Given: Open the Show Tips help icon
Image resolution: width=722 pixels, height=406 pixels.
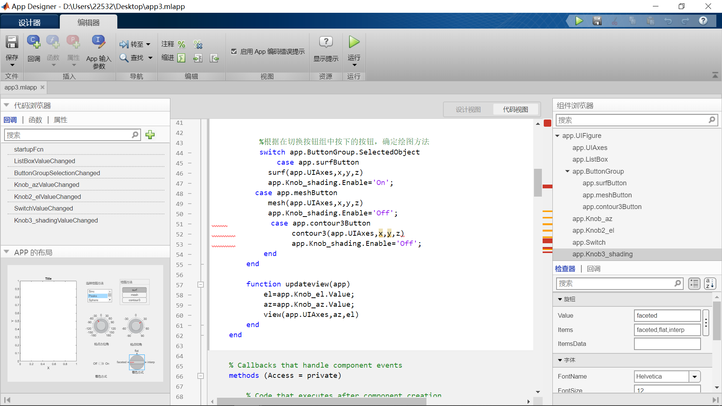Looking at the screenshot, I should 326,42.
